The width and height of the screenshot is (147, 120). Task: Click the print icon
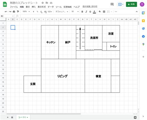click(x=14, y=12)
